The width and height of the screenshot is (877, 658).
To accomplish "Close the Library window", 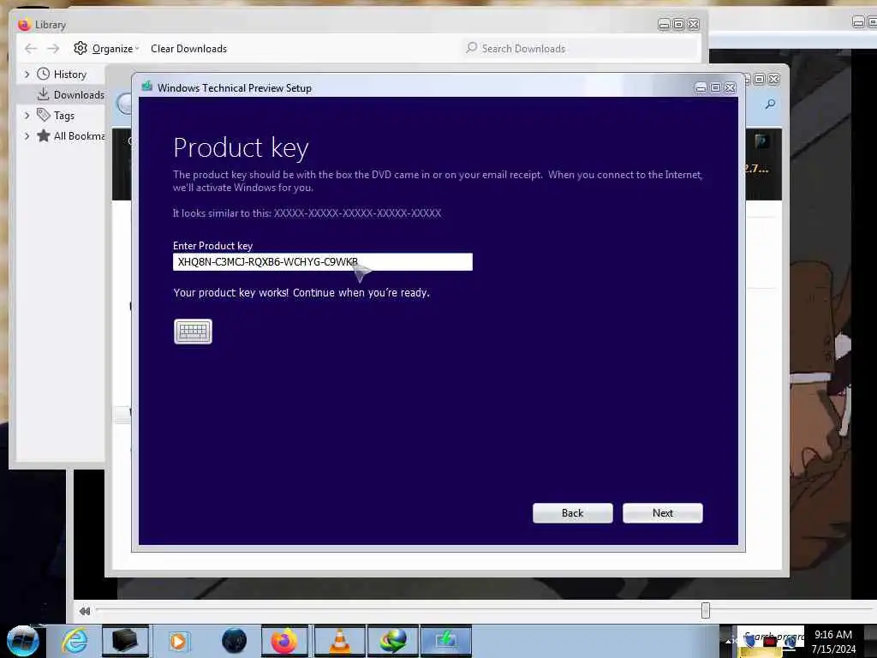I will coord(694,24).
